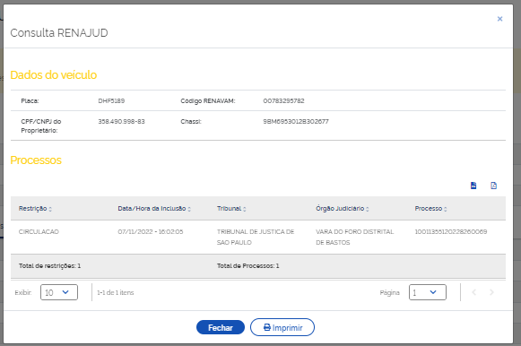This screenshot has width=521, height=346.
Task: Click the Fechar button
Action: pos(221,327)
